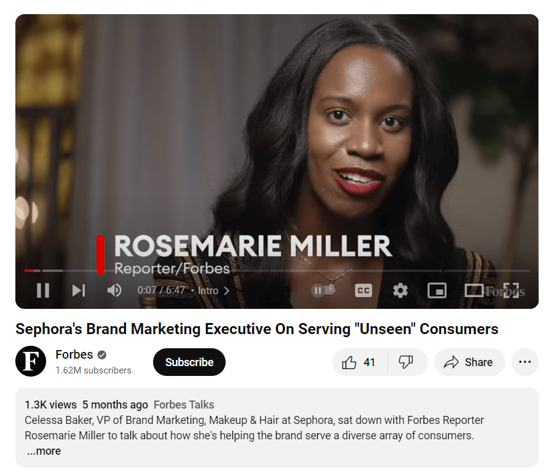Expand description with ...more
This screenshot has height=475, width=552.
pos(44,450)
